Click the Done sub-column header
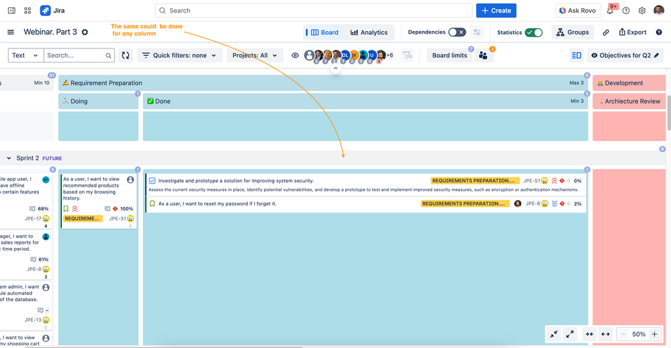 click(x=365, y=101)
